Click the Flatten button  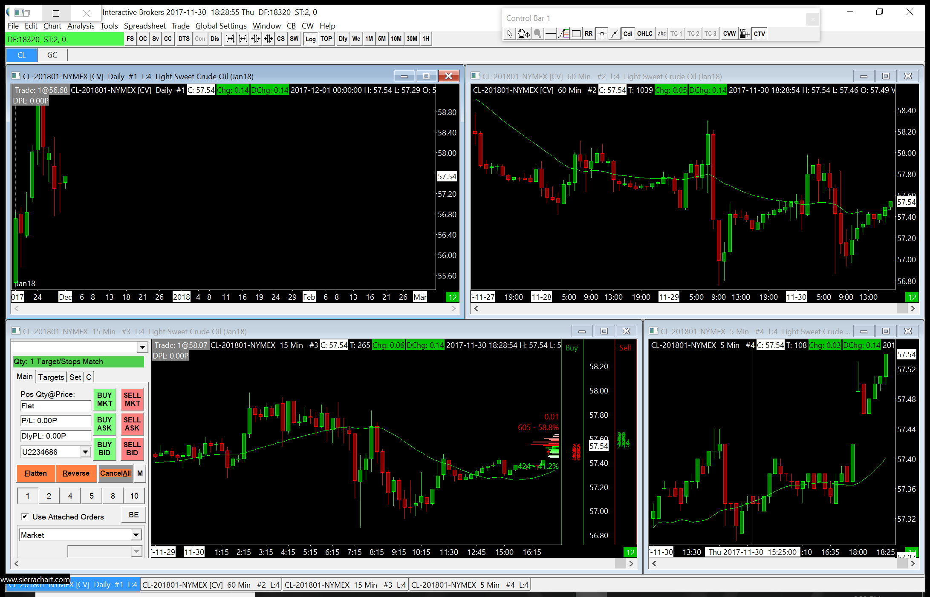pos(36,473)
